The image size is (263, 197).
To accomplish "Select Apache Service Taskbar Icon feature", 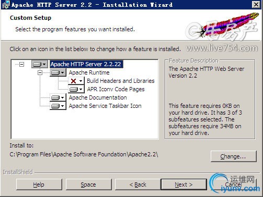I will (x=105, y=106).
